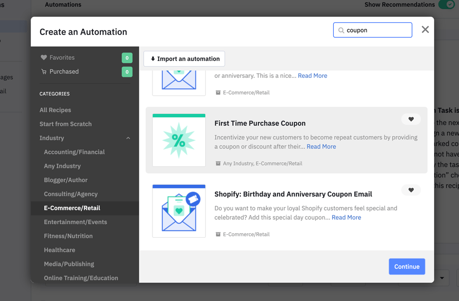459x301 pixels.
Task: Select the Fitness/Nutrition industry
Action: click(68, 236)
